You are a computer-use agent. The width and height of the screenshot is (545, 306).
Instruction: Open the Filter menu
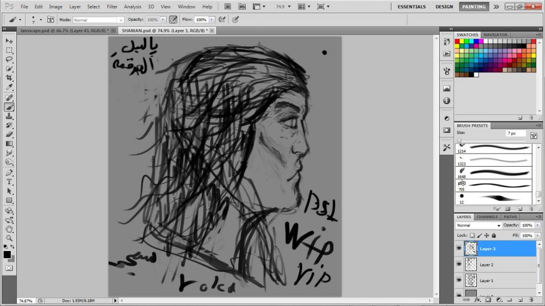pos(112,7)
